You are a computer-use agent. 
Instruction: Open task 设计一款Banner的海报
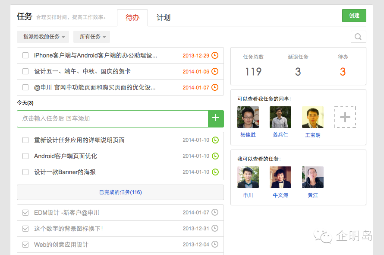[x=65, y=172]
